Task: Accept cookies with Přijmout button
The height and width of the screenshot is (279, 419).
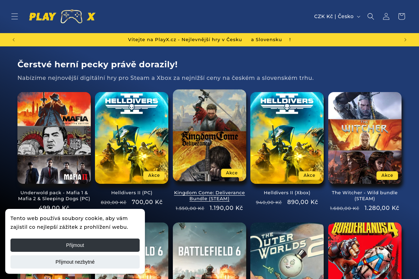Action: pyautogui.click(x=75, y=245)
